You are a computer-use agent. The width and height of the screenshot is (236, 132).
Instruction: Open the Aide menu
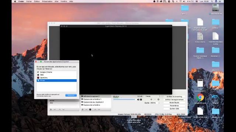(x=71, y=1)
